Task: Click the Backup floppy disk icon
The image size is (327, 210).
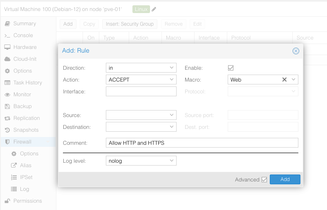Action: tap(7, 106)
